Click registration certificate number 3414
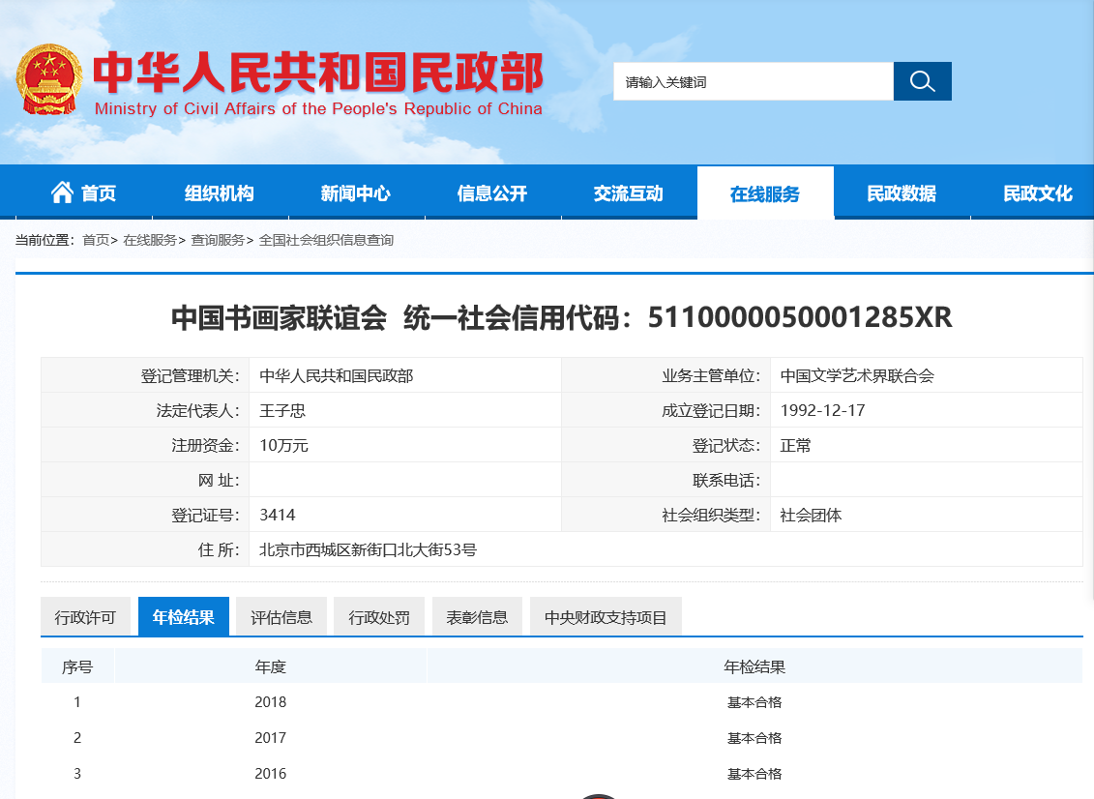 [277, 515]
